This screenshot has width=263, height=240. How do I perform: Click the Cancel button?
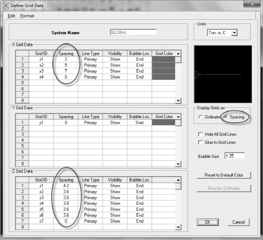(x=238, y=222)
